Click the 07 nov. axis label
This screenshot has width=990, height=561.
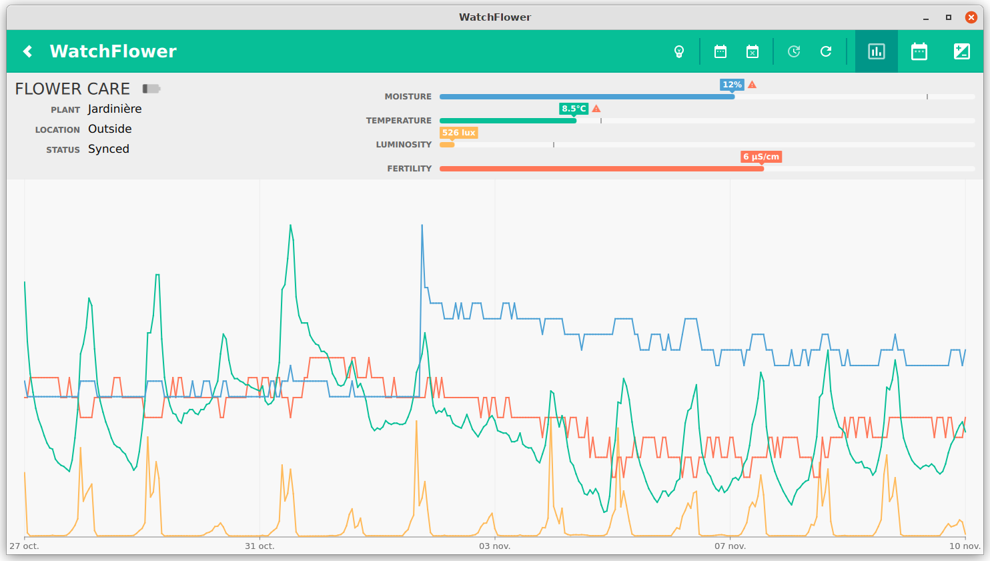[730, 546]
